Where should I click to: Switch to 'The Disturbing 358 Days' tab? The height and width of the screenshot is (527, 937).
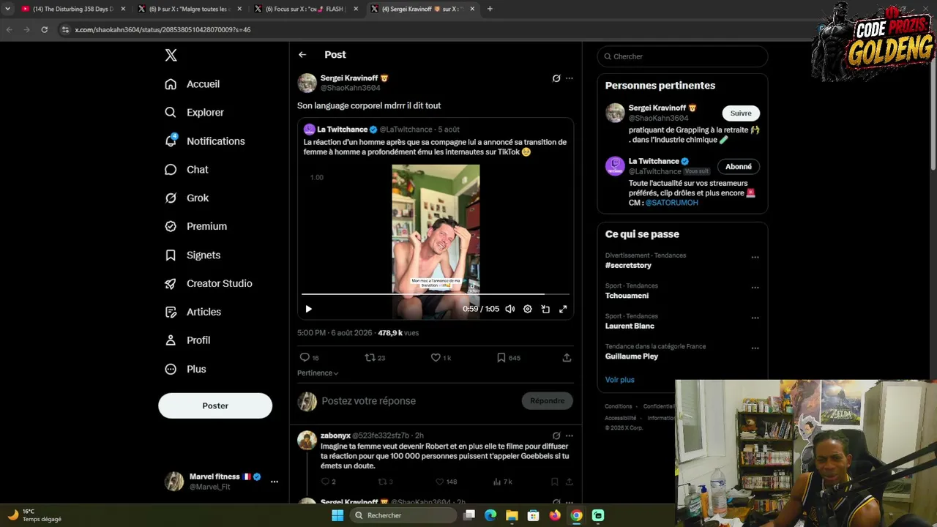tap(72, 9)
